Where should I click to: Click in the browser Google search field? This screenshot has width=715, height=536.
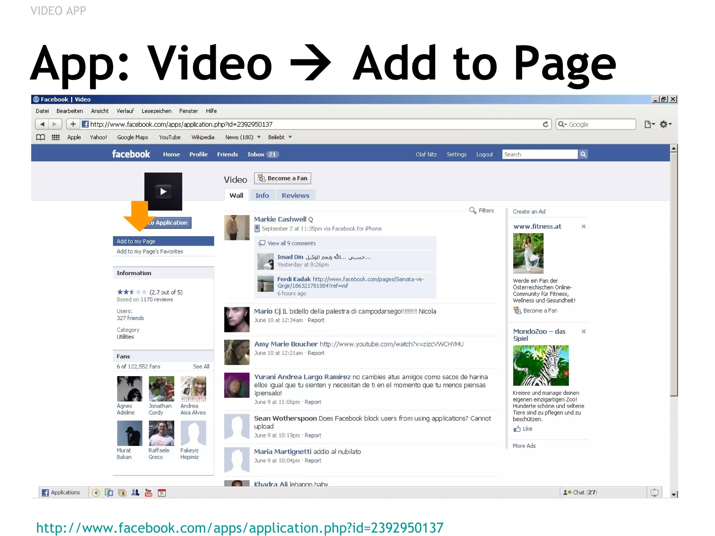pos(596,124)
